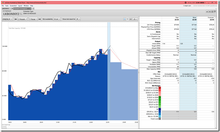The width and height of the screenshot is (220, 132).
Task: Click the unit search magnifier next to LKBONNY2
Action: pos(21,14)
